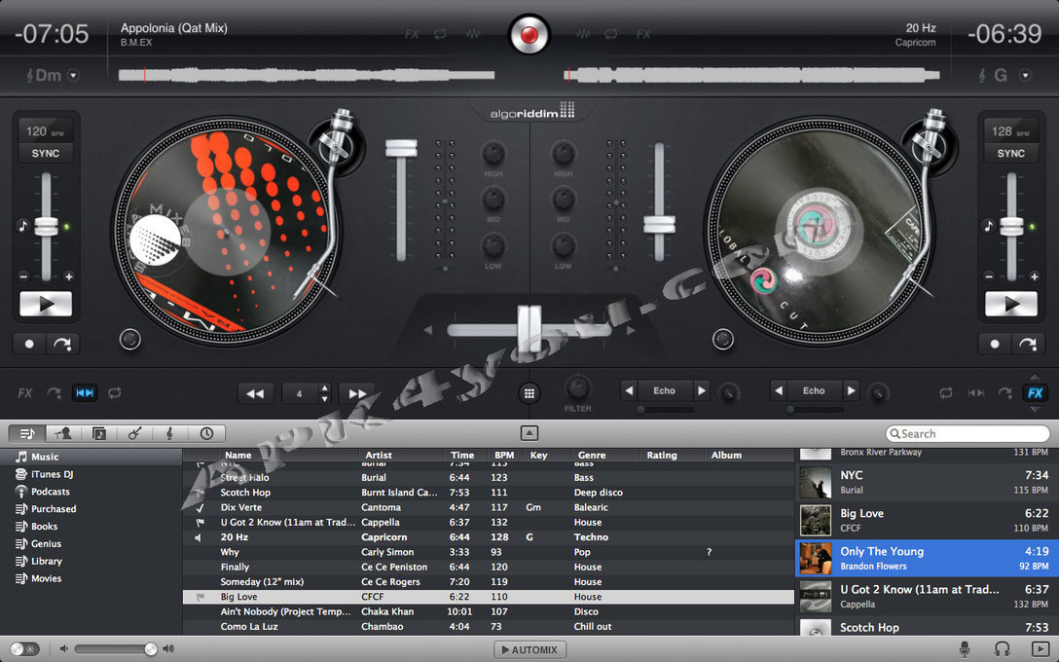The height and width of the screenshot is (662, 1059).
Task: Open the Dm key dropdown on left deck
Action: 74,76
